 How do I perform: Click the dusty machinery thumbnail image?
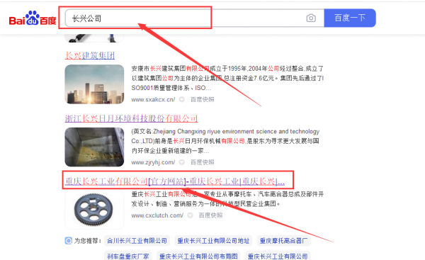point(94,147)
